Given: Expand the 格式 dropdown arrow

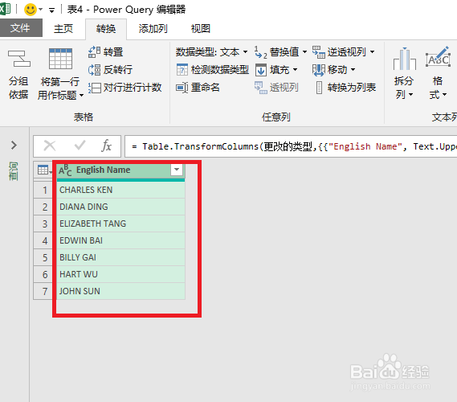Looking at the screenshot, I should point(444,95).
